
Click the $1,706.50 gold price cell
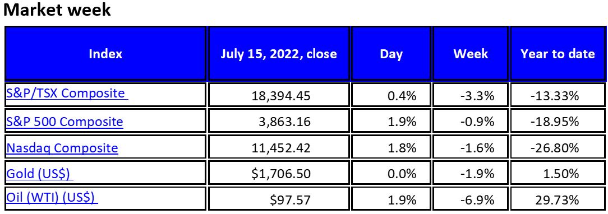pos(279,173)
